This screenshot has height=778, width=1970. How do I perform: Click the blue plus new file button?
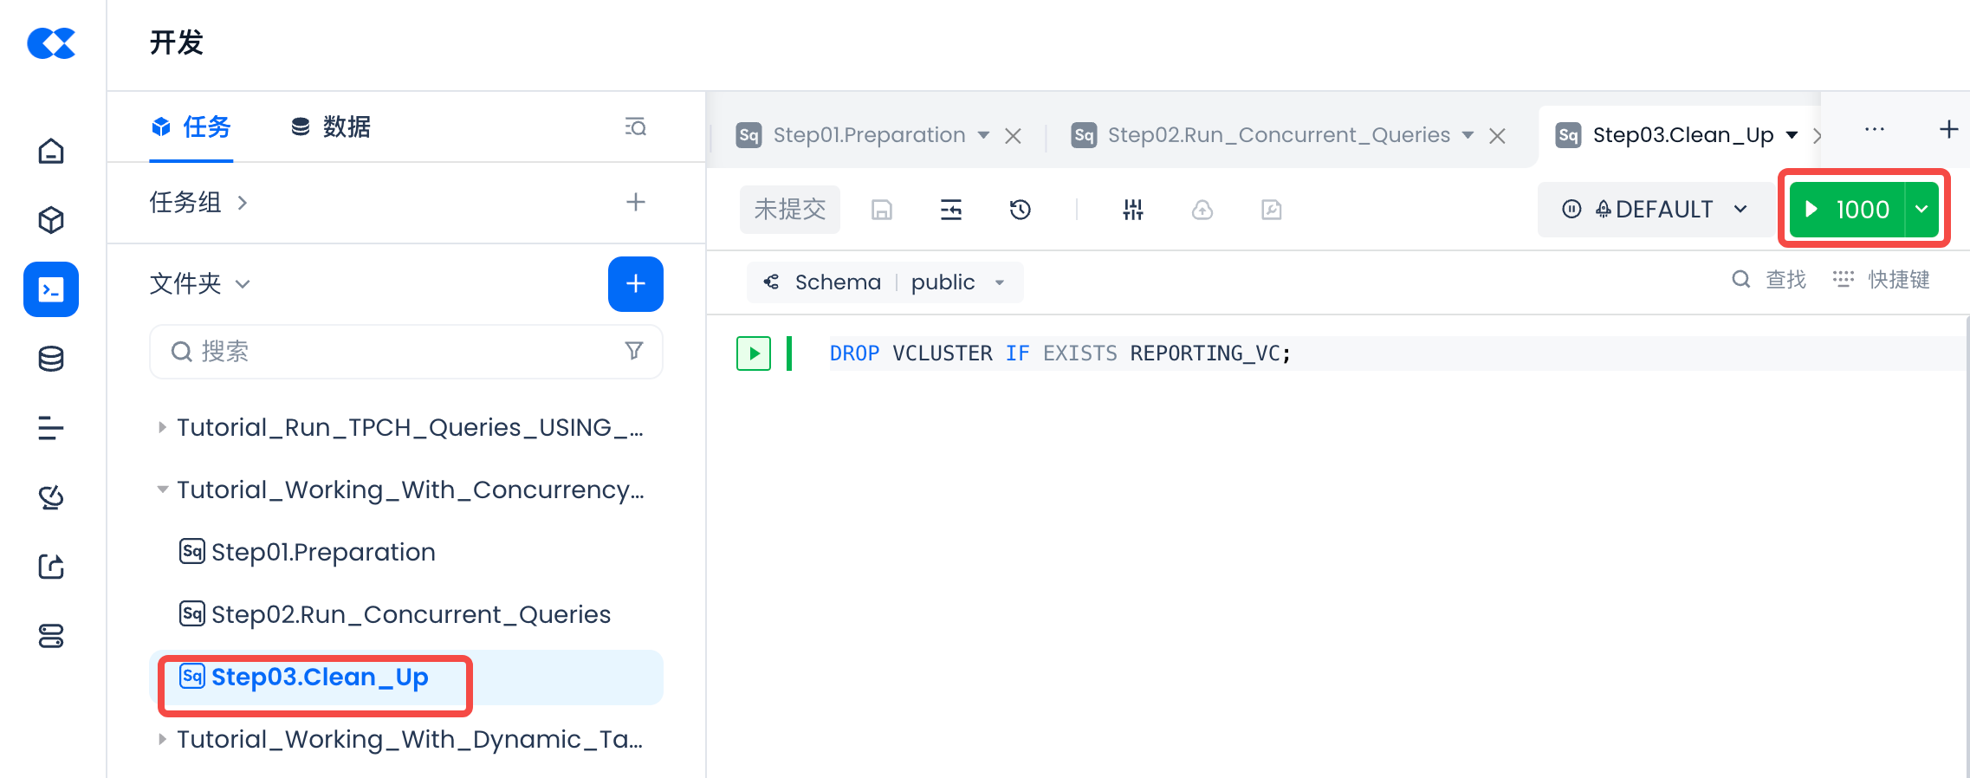coord(635,284)
